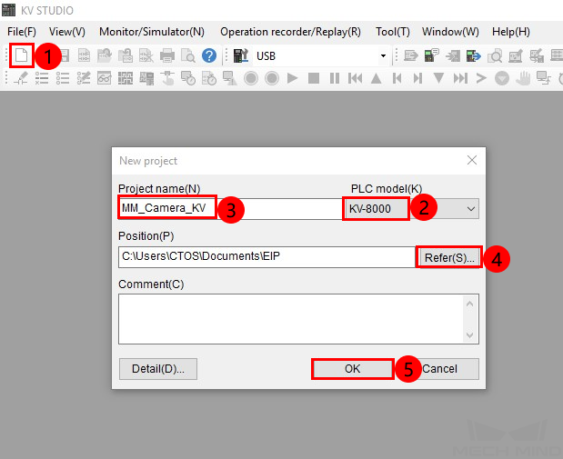This screenshot has width=563, height=459.
Task: Click the downward triangle button
Action: click(438, 78)
